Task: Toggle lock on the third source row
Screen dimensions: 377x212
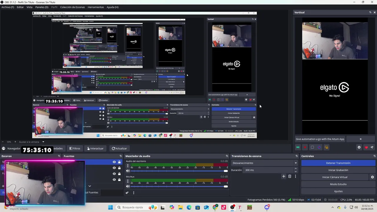Action: click(119, 174)
